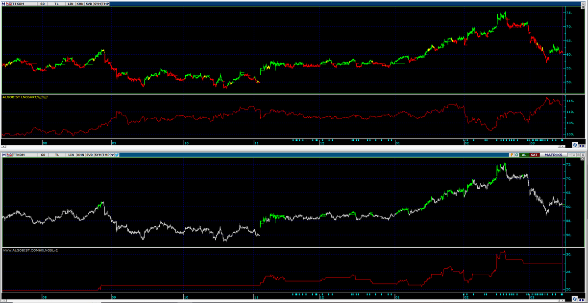Click the Matriks M icon in the bottom chart
Screen dimensions: 588x303
point(4,155)
